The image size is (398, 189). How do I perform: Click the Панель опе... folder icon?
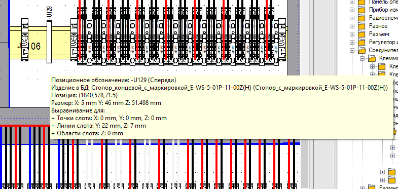tap(361, 2)
